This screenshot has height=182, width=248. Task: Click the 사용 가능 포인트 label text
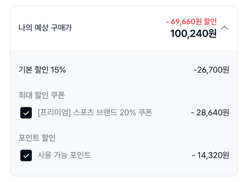pos(64,155)
